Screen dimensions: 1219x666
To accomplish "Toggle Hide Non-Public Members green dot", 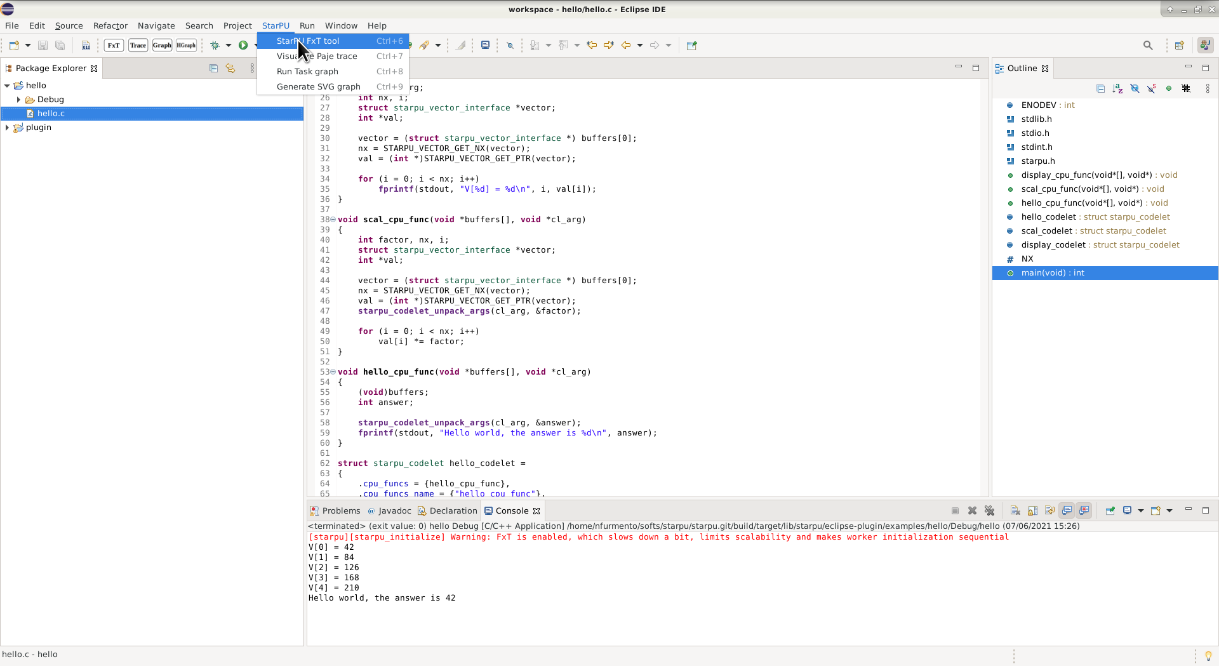I will (1169, 88).
